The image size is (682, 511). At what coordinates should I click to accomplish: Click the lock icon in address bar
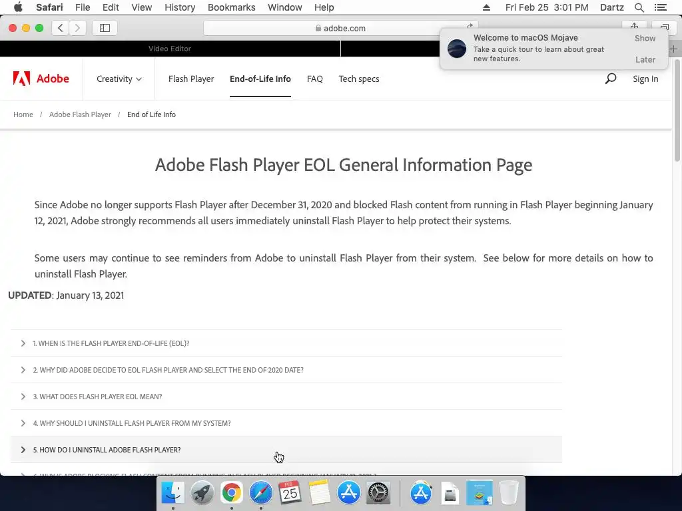pyautogui.click(x=318, y=28)
